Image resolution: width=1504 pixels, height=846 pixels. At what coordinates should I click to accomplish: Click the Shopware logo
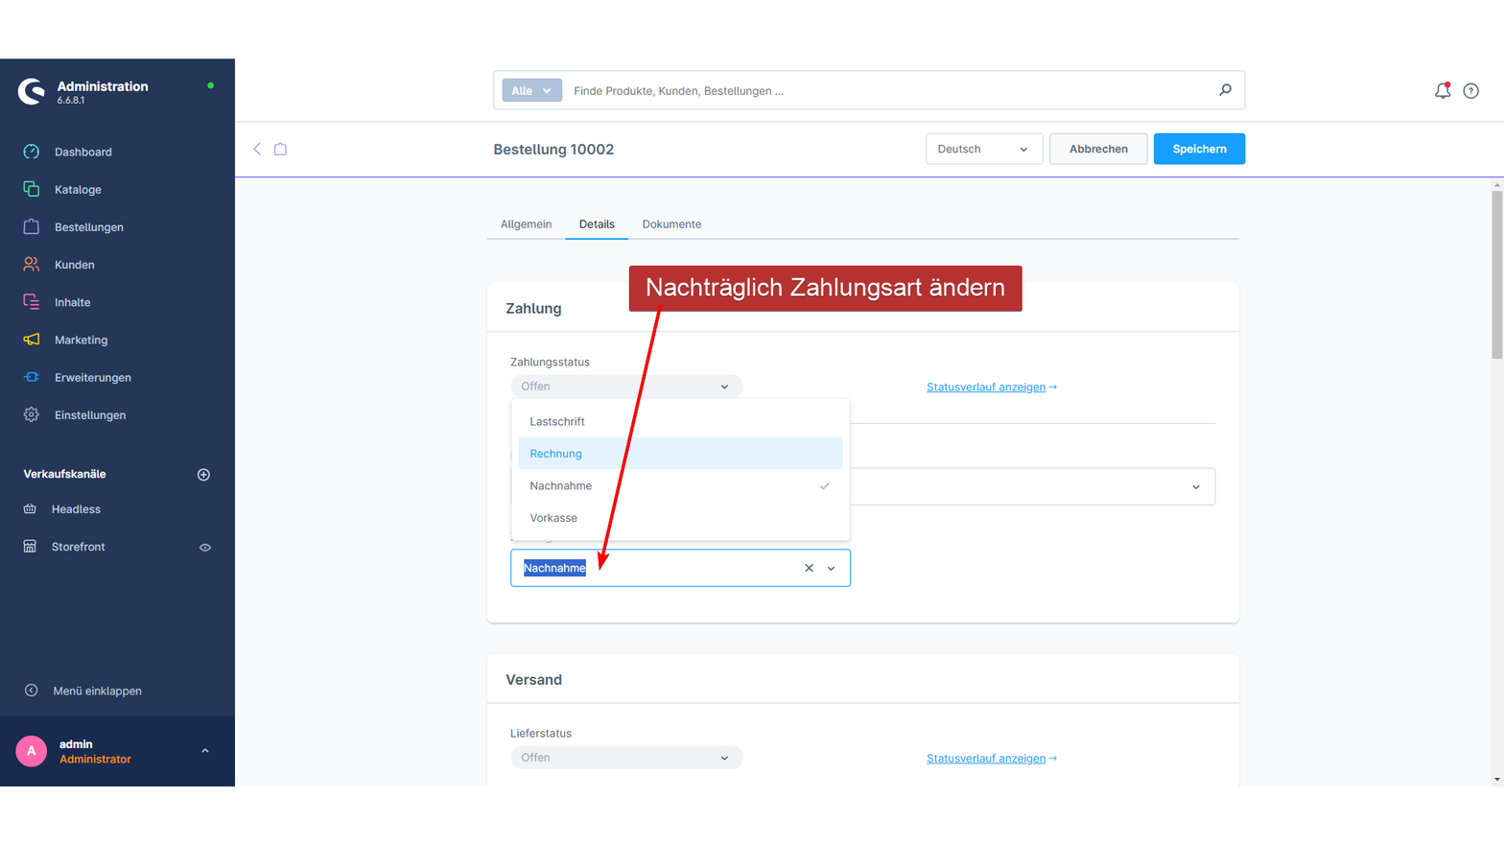point(32,91)
